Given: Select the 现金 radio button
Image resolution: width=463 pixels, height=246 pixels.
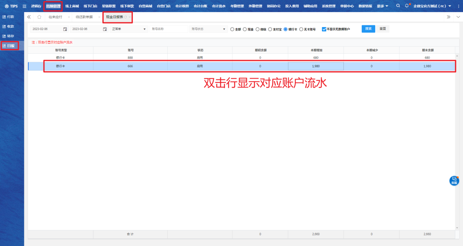Looking at the screenshot, I should pyautogui.click(x=245, y=29).
